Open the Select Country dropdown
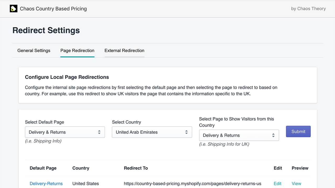The image size is (335, 188). point(152,132)
